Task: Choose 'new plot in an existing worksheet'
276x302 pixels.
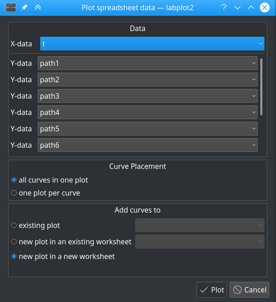Action: click(x=14, y=242)
